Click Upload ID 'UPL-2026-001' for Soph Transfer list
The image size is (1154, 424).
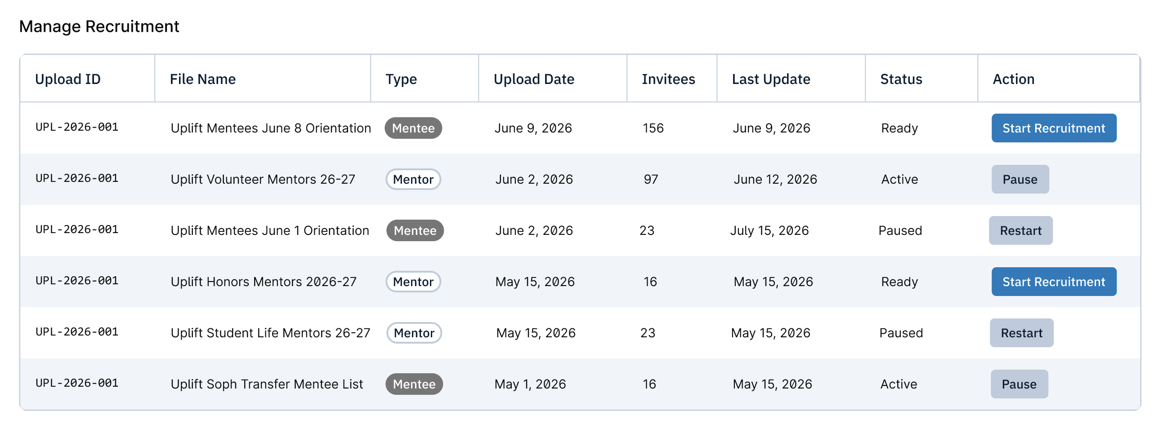(x=77, y=383)
